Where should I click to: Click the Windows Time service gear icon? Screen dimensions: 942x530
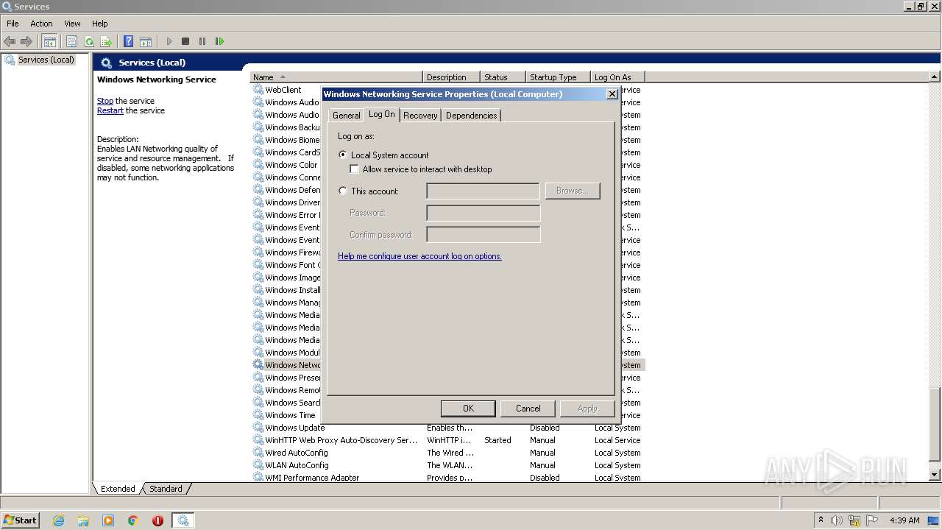[258, 415]
